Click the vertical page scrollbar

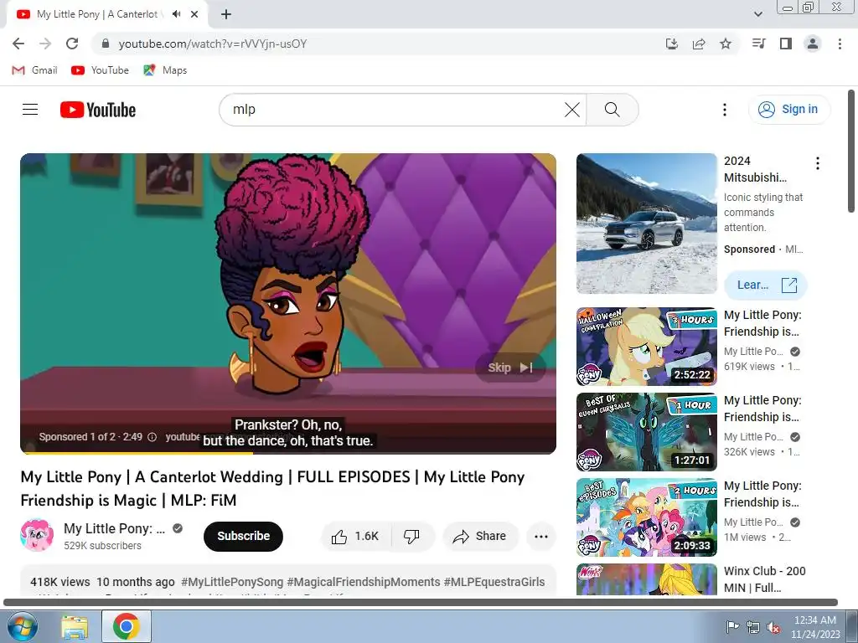click(x=851, y=152)
